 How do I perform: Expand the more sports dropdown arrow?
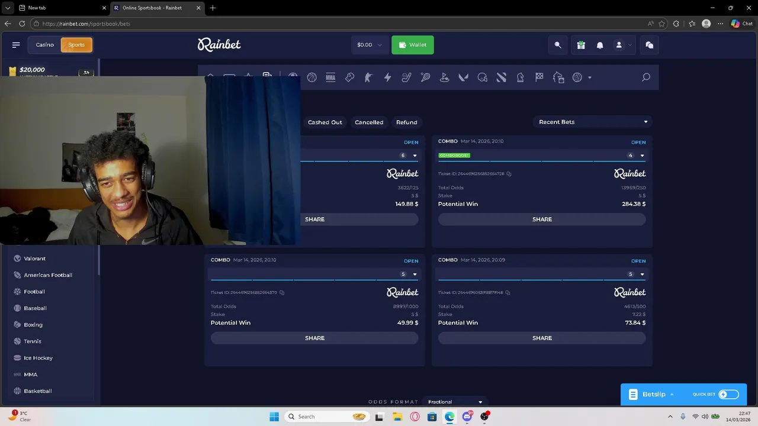click(x=589, y=78)
